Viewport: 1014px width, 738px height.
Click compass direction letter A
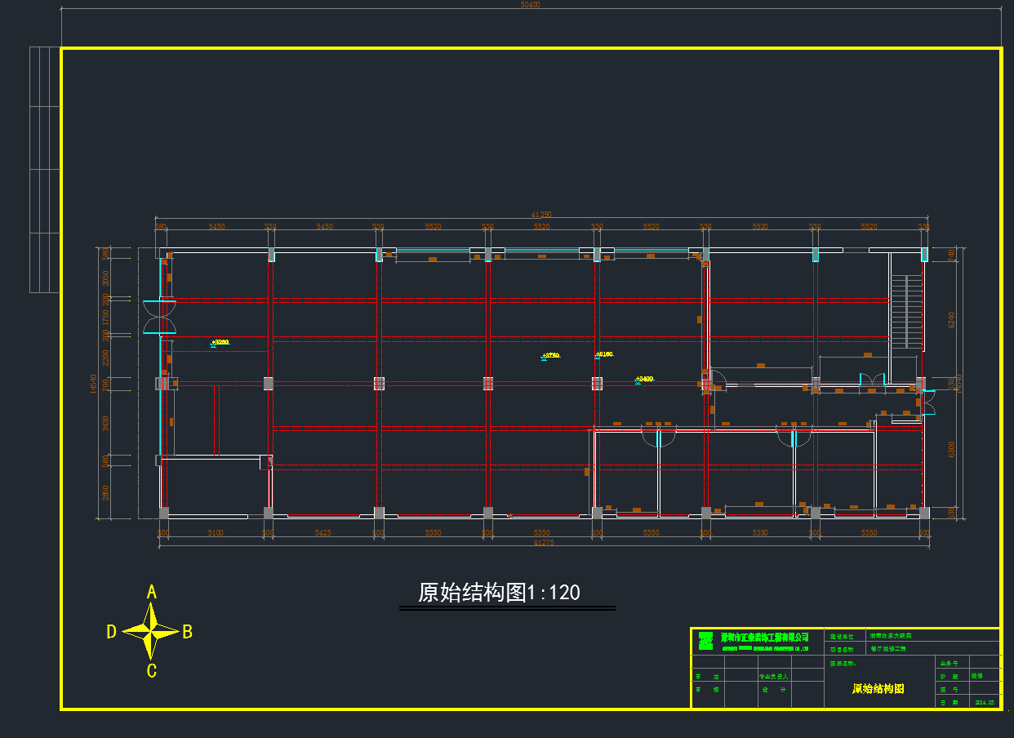151,593
